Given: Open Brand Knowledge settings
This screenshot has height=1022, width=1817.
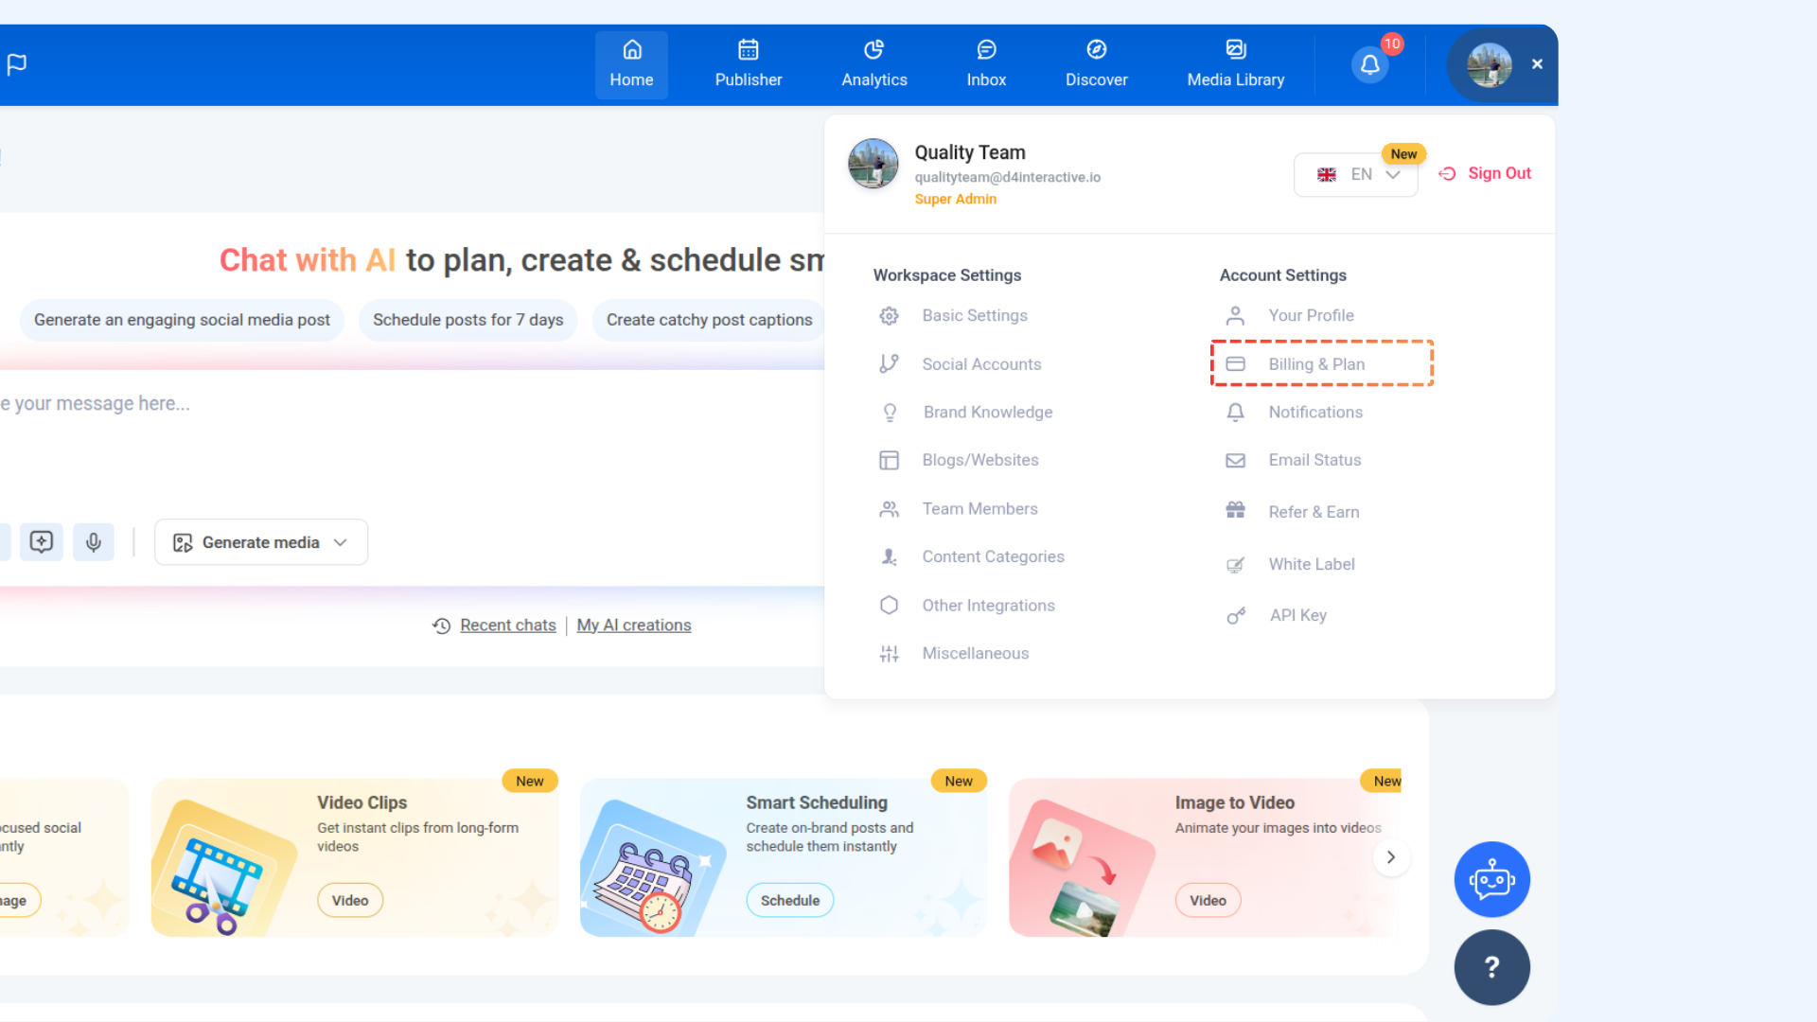Looking at the screenshot, I should pos(988,413).
